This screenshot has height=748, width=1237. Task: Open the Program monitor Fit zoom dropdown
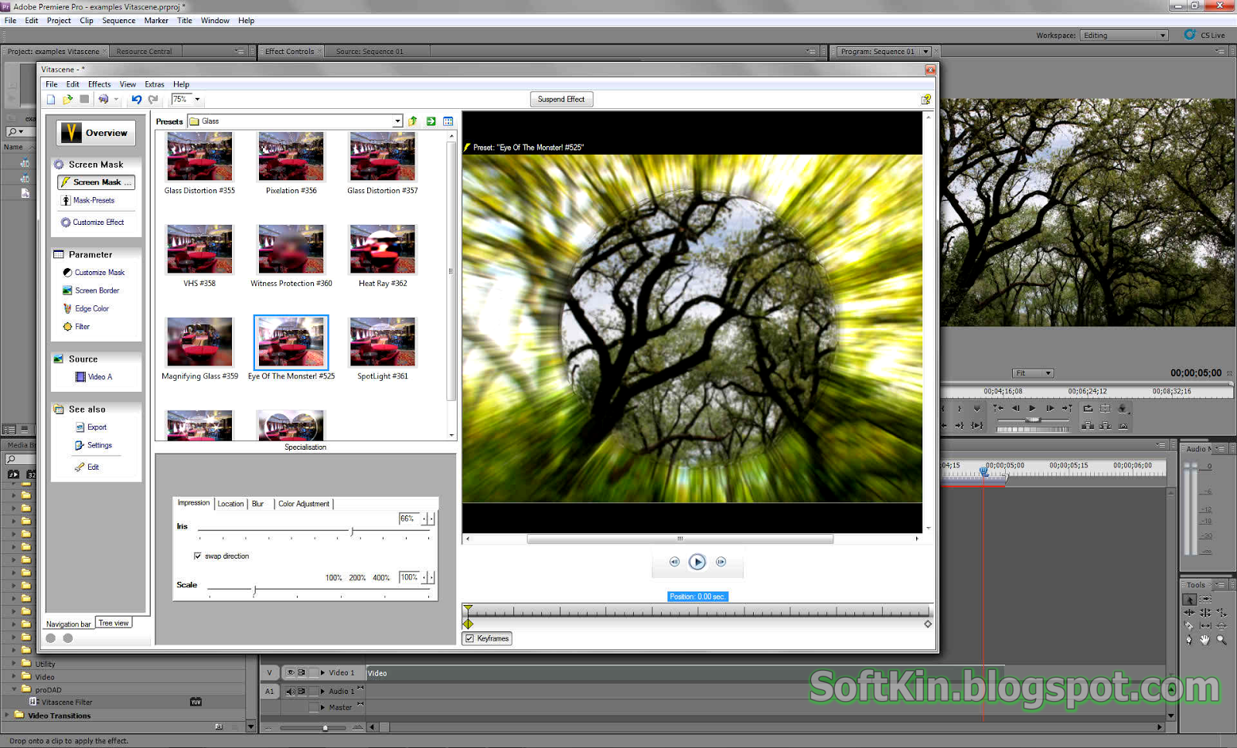[x=1048, y=373]
